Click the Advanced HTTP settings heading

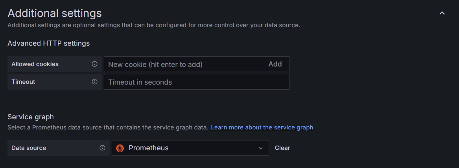[x=49, y=43]
